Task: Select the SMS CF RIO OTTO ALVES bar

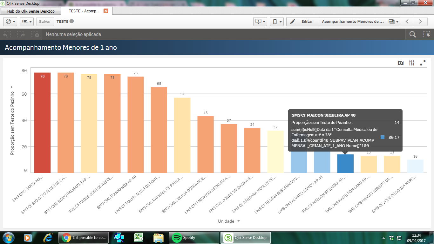Action: (x=66, y=123)
